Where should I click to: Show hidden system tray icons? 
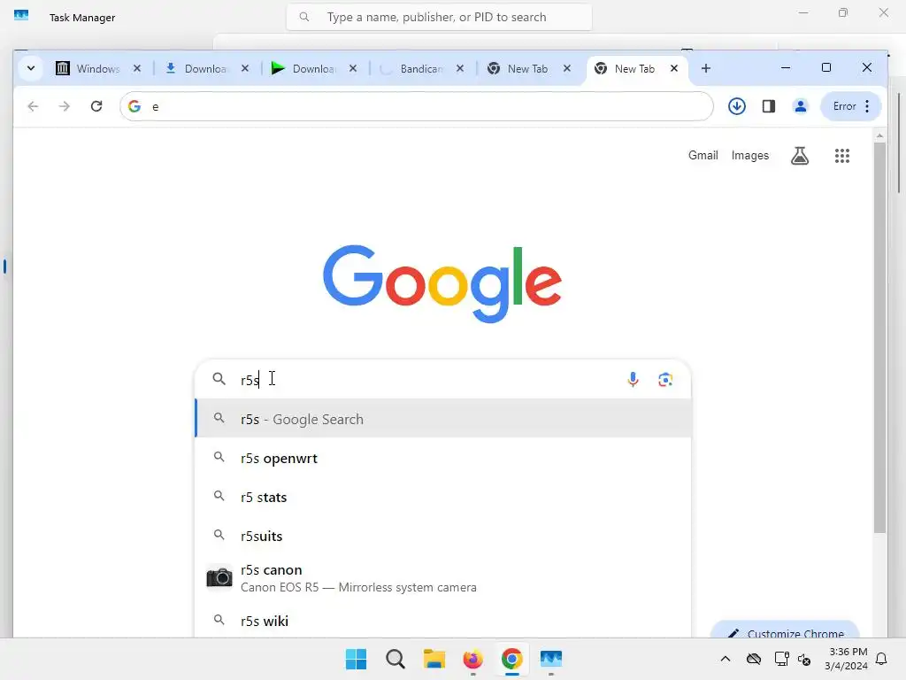point(726,659)
